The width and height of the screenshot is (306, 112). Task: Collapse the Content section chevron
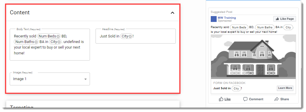[x=172, y=13]
